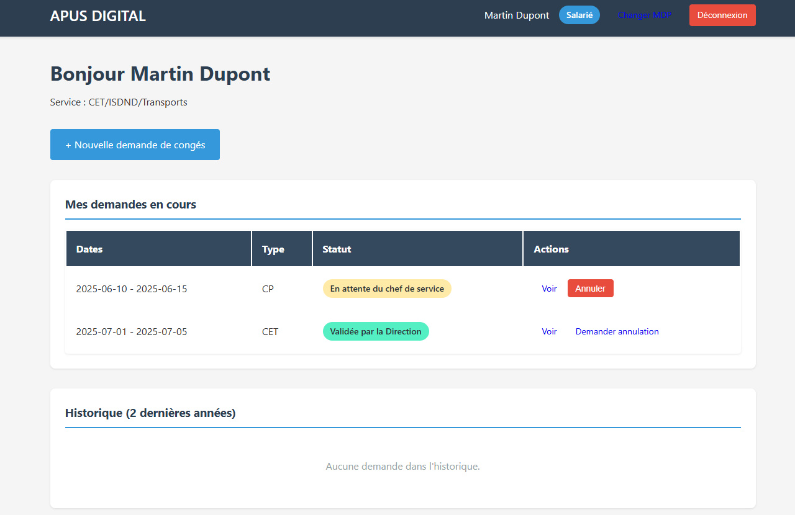Select the 2025-06-10 - 2025-06-15 date cell
Viewport: 795px width, 515px height.
pyautogui.click(x=131, y=289)
